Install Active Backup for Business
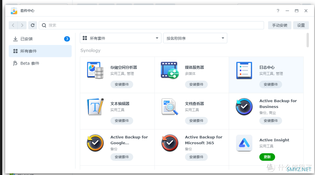315x175 pixels. tap(271, 121)
